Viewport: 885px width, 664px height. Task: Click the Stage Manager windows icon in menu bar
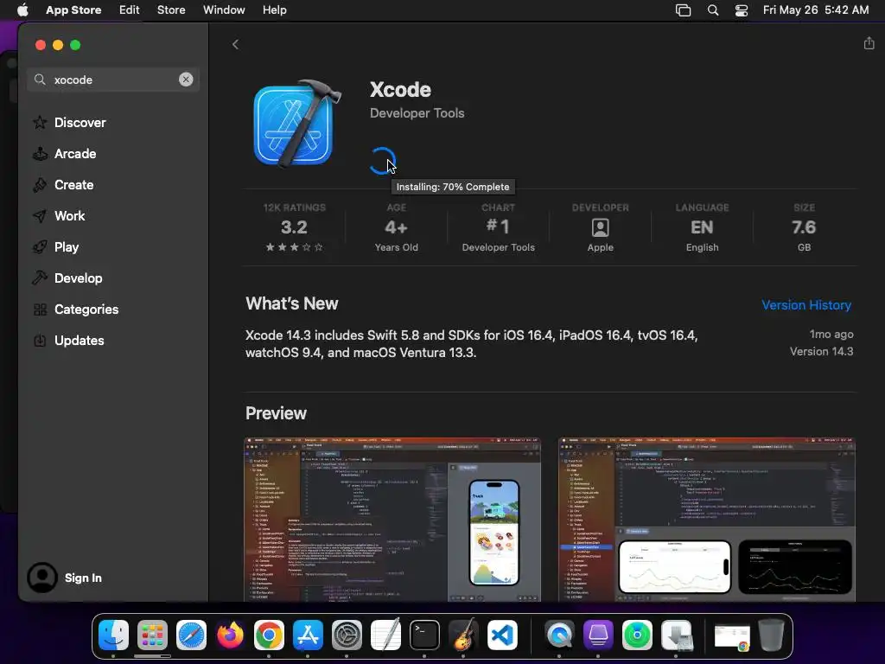[x=683, y=10]
